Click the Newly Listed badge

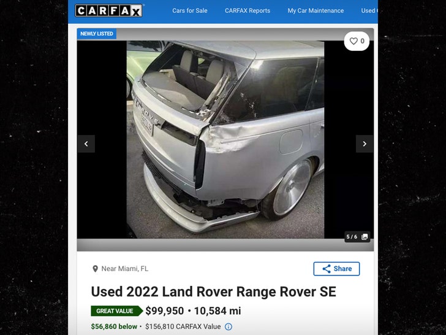click(x=97, y=34)
